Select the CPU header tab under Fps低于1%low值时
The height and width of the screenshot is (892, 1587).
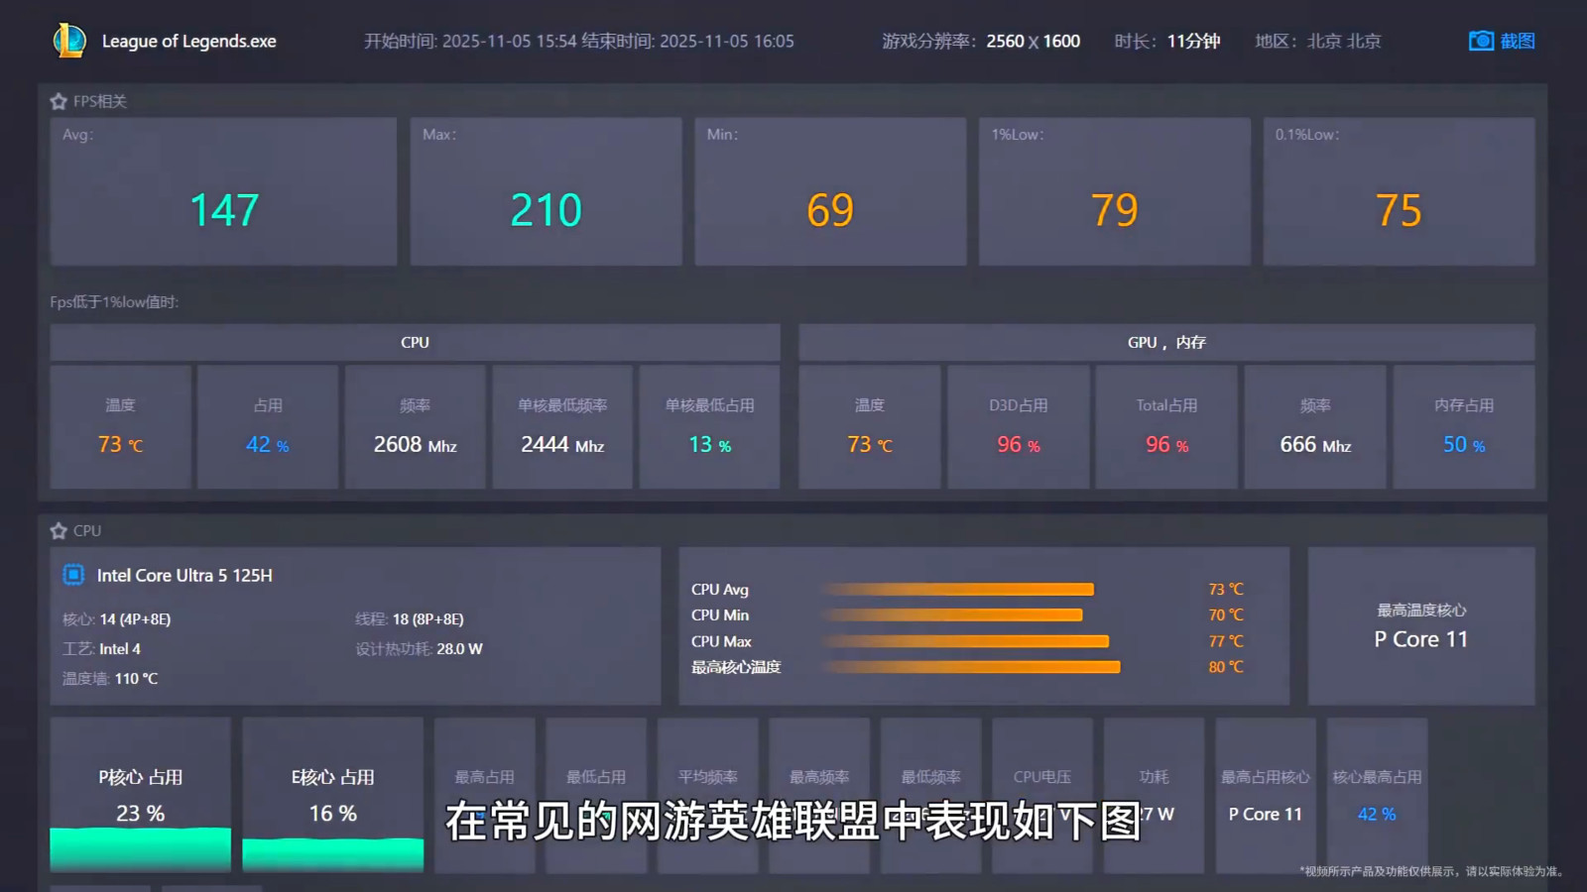pos(415,342)
